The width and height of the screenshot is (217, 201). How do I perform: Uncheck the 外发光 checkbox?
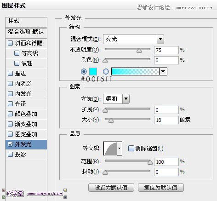[10, 144]
